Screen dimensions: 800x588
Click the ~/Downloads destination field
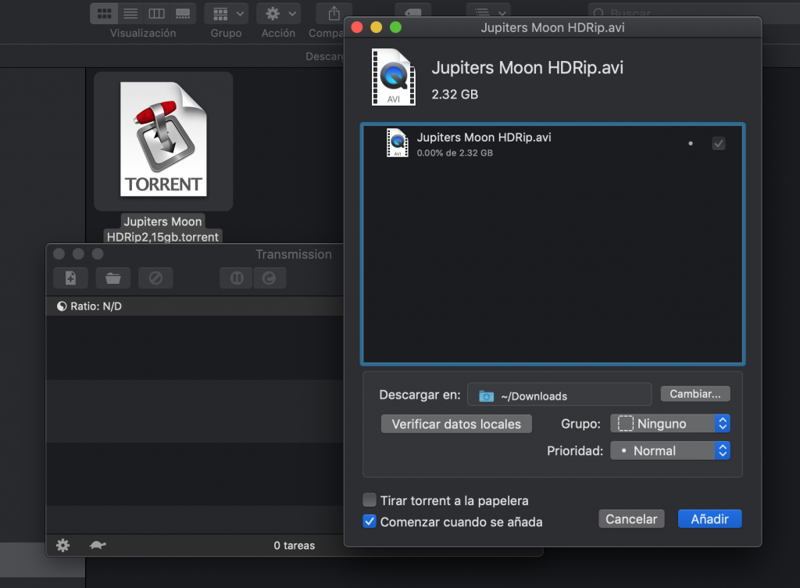(x=559, y=395)
